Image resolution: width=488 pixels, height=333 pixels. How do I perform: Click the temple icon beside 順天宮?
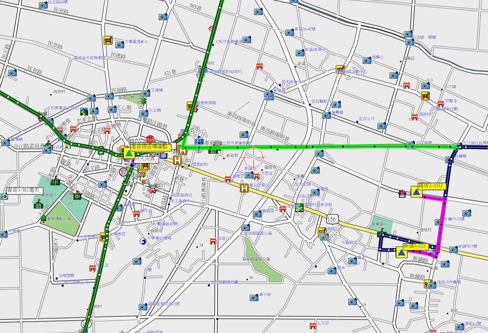click(136, 213)
